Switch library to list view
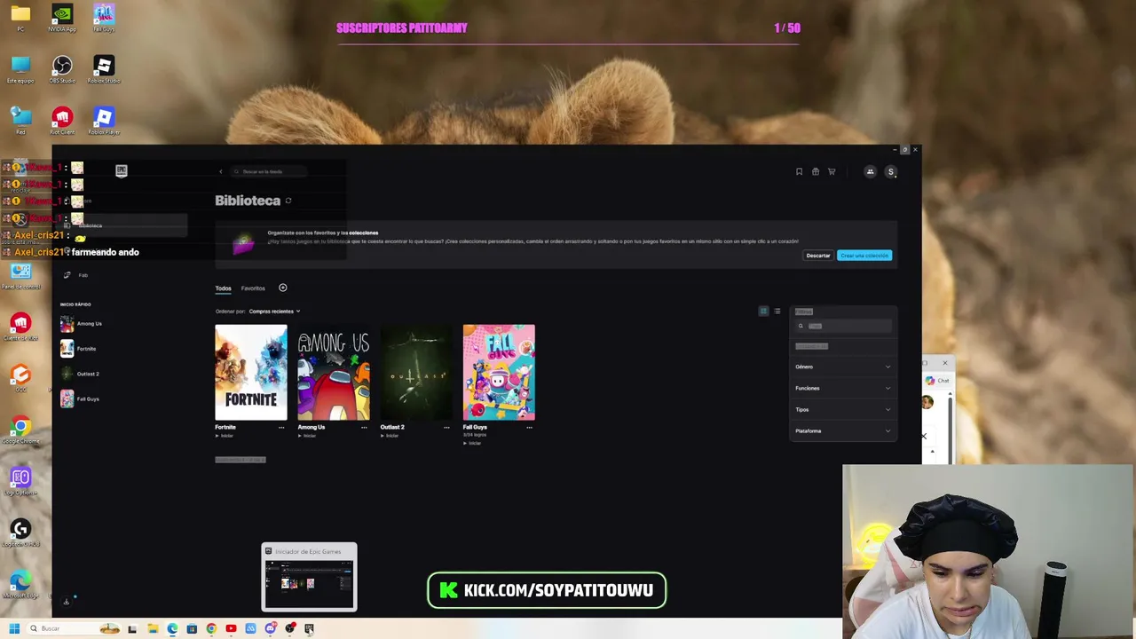Screen dimensions: 1136x639 (x=777, y=312)
